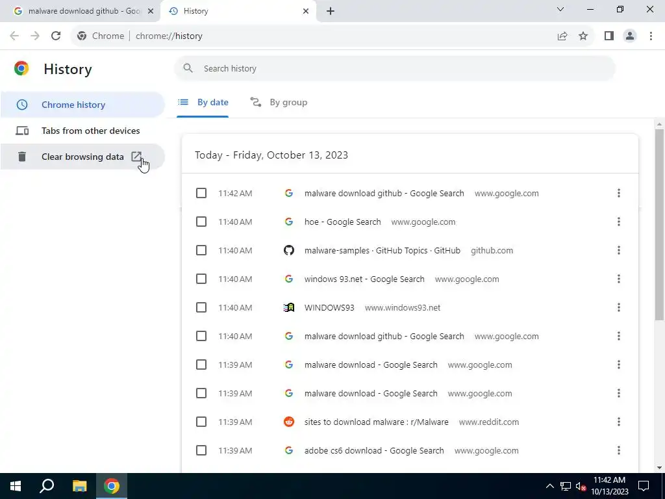The image size is (665, 499).
Task: Click the Reddit favicon of r/Malware entry
Action: pyautogui.click(x=289, y=422)
